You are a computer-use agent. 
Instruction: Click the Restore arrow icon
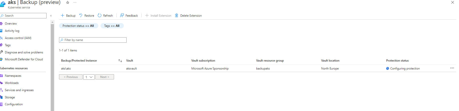pyautogui.click(x=81, y=15)
